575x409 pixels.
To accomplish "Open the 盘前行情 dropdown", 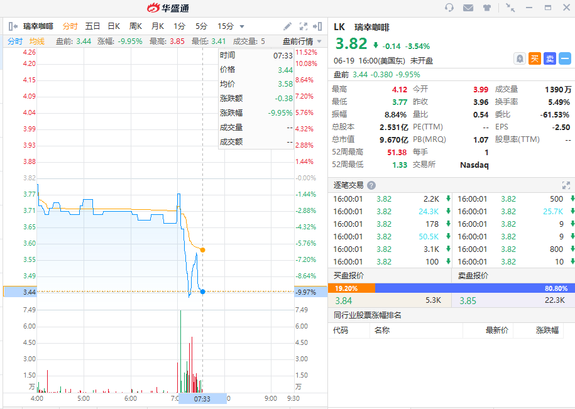I will coord(302,41).
